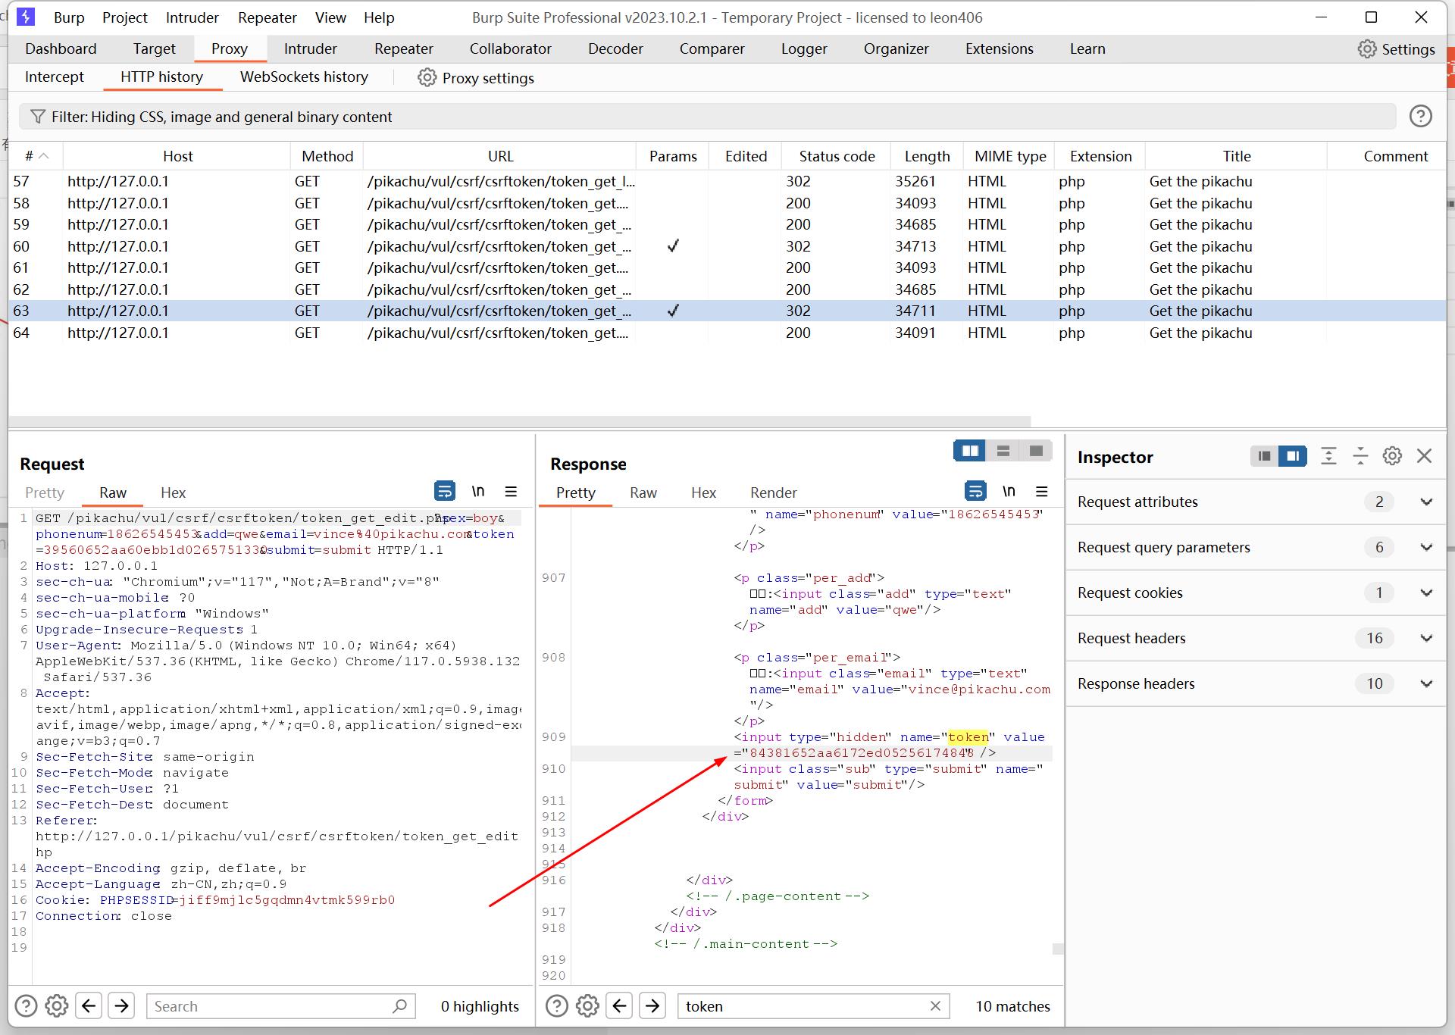Screen dimensions: 1455x1035
Task: Toggle word wrap in the Request panel
Action: [444, 491]
